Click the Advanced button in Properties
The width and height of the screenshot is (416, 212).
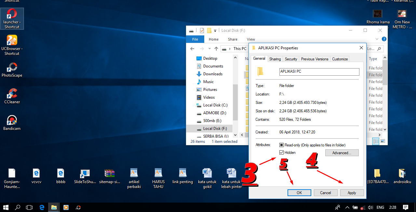coord(342,153)
